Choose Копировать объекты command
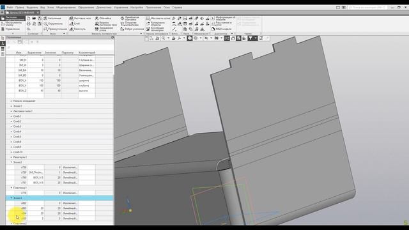Image resolution: width=409 pixels, height=230 pixels. point(155,24)
